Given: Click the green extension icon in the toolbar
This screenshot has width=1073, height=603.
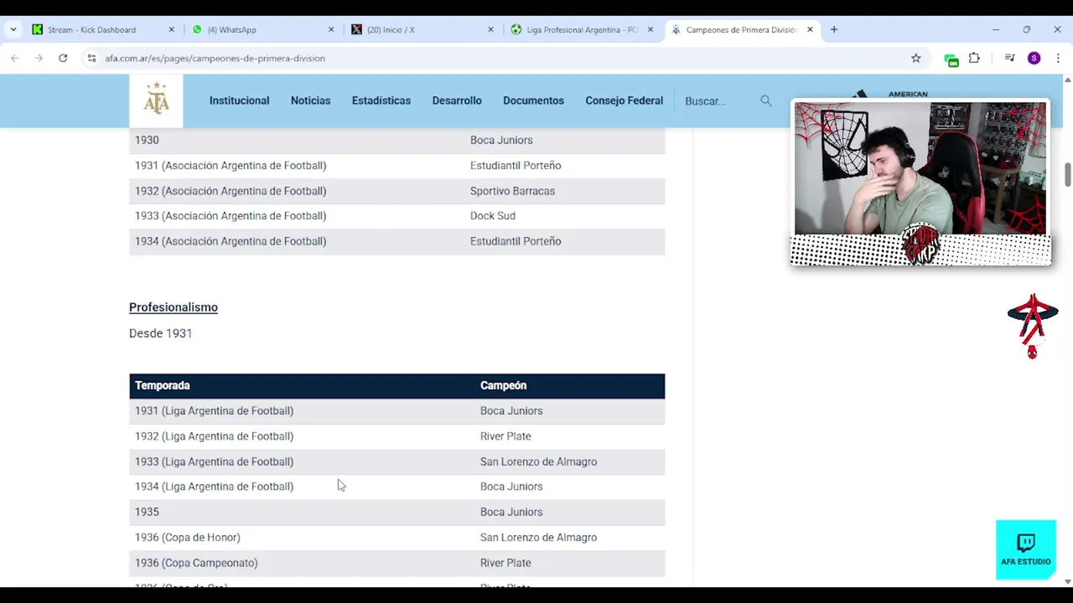Looking at the screenshot, I should 951,59.
